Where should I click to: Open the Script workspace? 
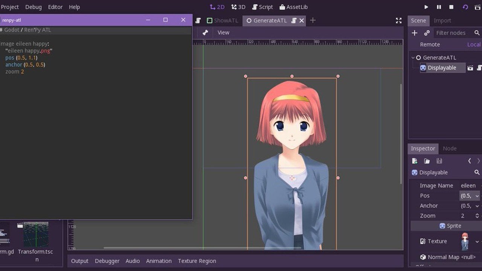[262, 7]
